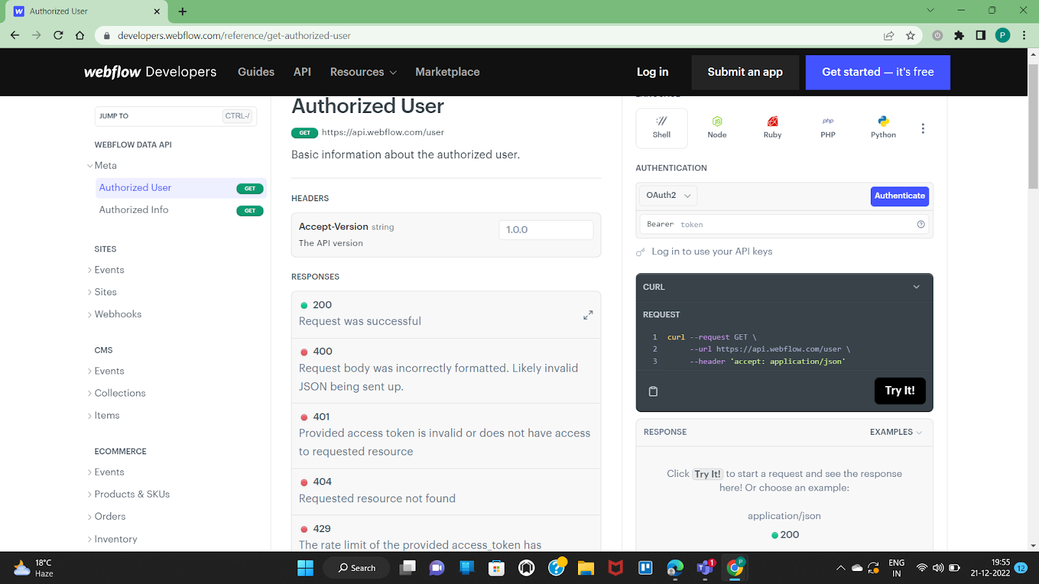Open the OAuth2 authentication dropdown
This screenshot has height=584, width=1039.
coord(668,195)
